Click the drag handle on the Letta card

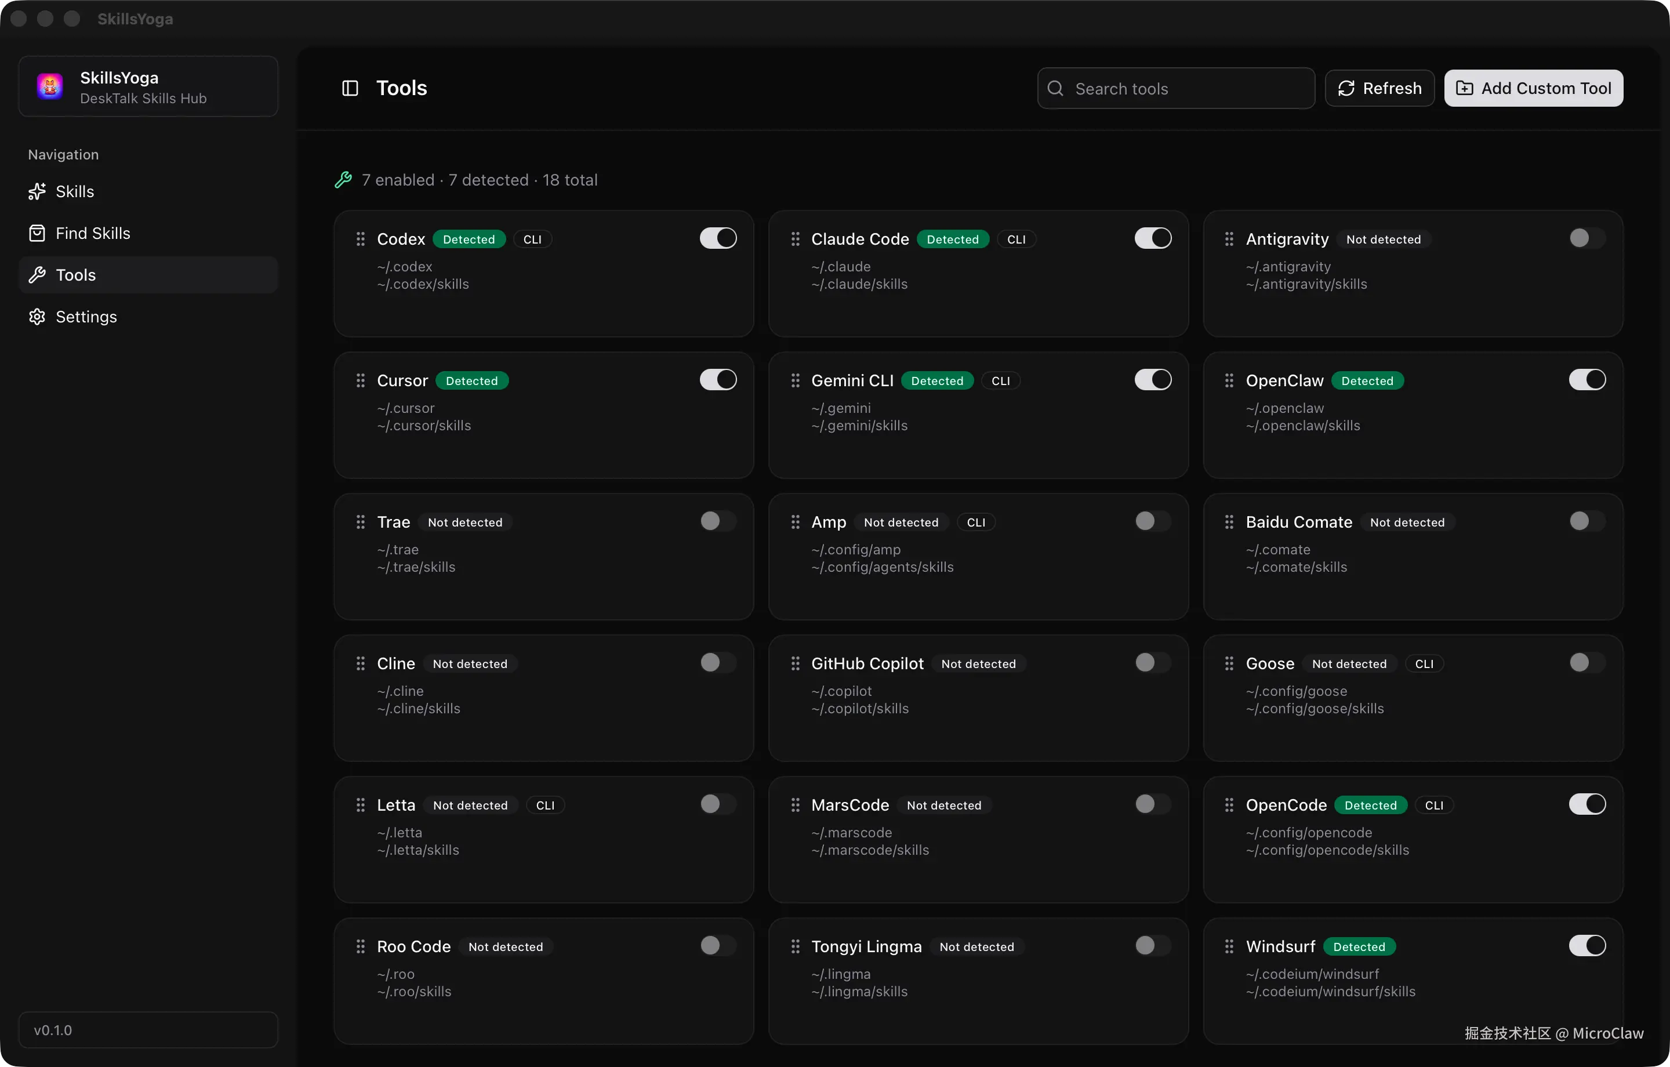[360, 805]
